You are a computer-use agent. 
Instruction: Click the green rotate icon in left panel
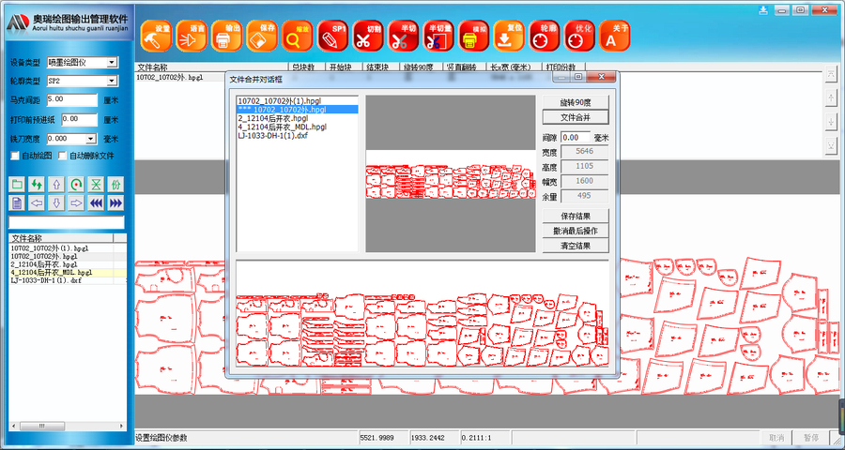point(76,185)
